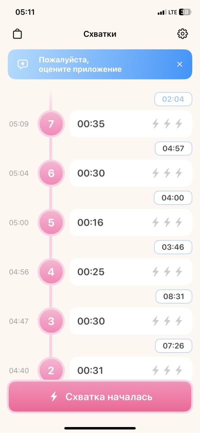Image resolution: width=200 pixels, height=433 pixels.
Task: Set third intensity bolt for contraction 5
Action: [179, 222]
